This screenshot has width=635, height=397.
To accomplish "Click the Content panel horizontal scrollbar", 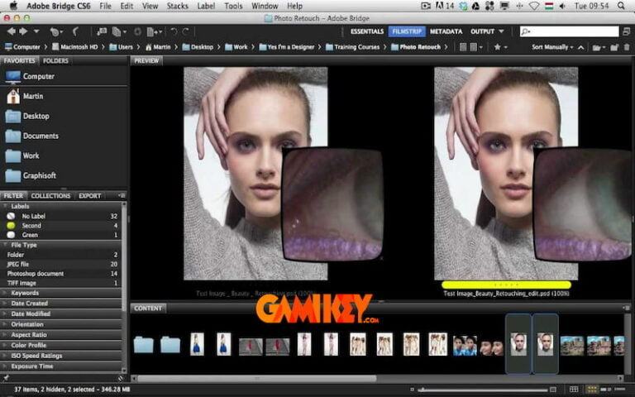I will [257, 378].
